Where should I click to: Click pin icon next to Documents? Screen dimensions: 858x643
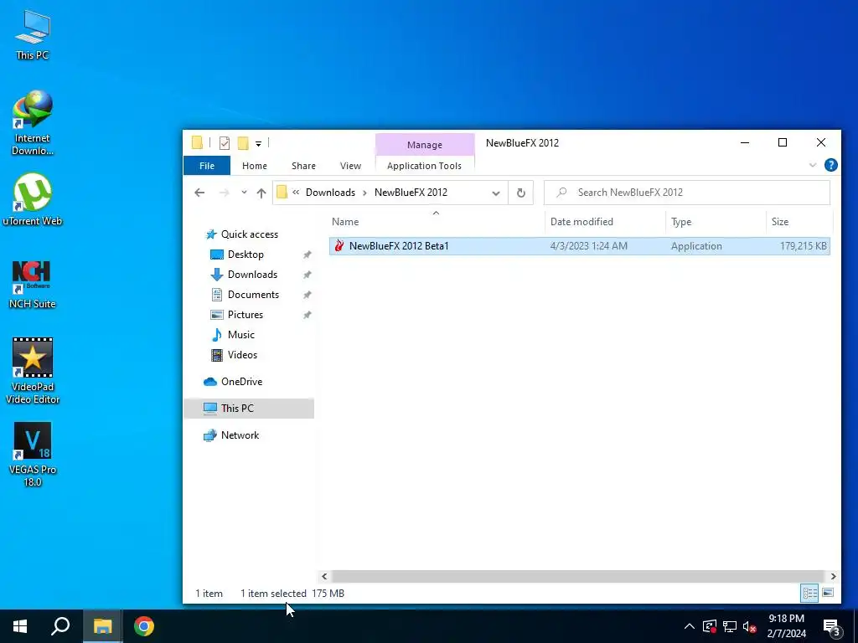pos(307,296)
